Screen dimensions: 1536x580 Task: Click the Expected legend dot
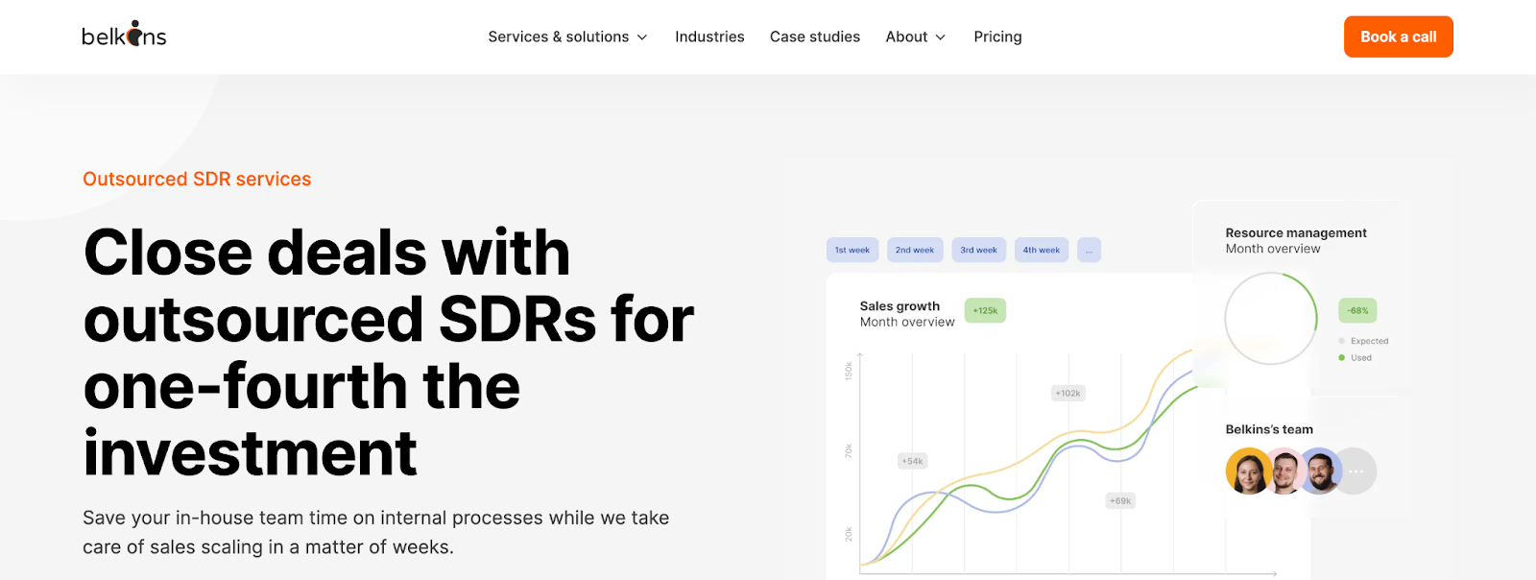pyautogui.click(x=1341, y=341)
